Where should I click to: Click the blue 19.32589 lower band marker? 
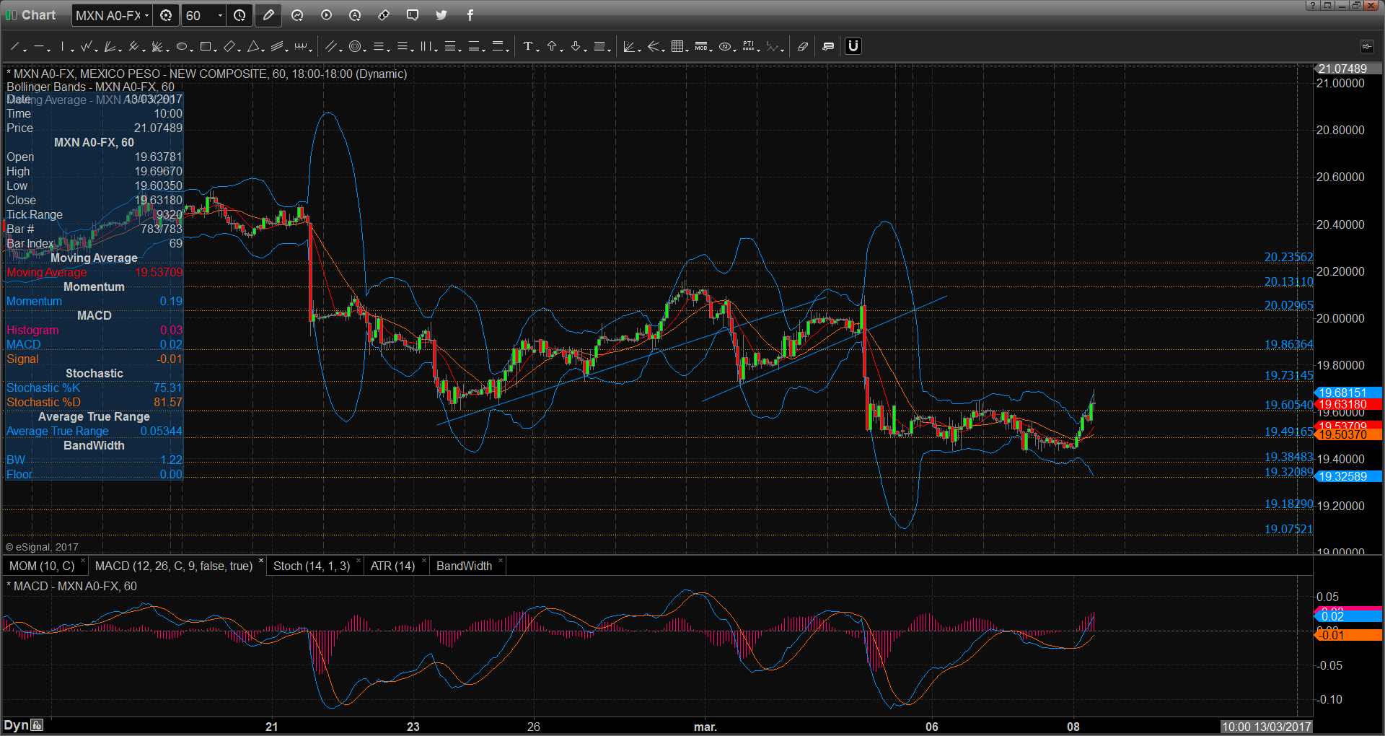1347,476
